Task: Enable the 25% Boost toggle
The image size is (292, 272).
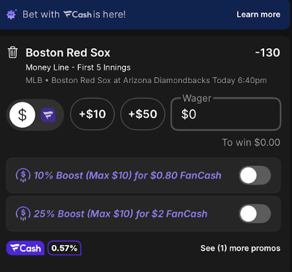Action: [255, 213]
